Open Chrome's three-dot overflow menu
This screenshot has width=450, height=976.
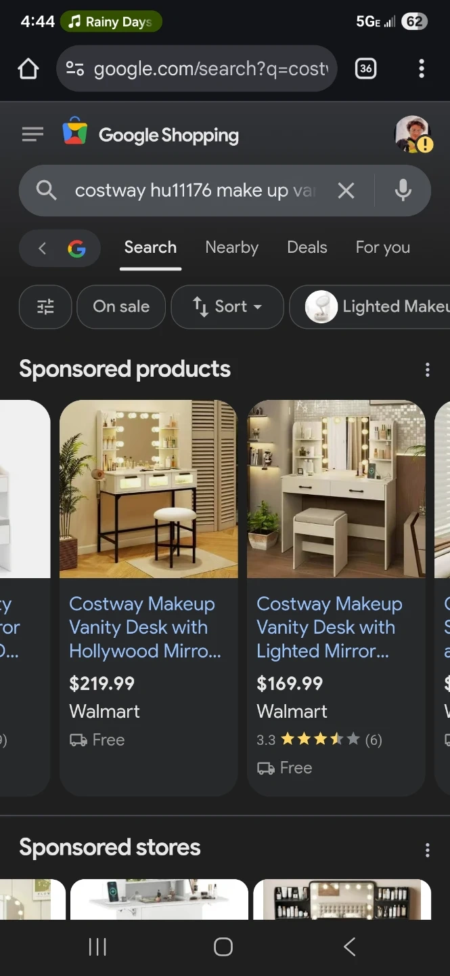click(x=422, y=68)
